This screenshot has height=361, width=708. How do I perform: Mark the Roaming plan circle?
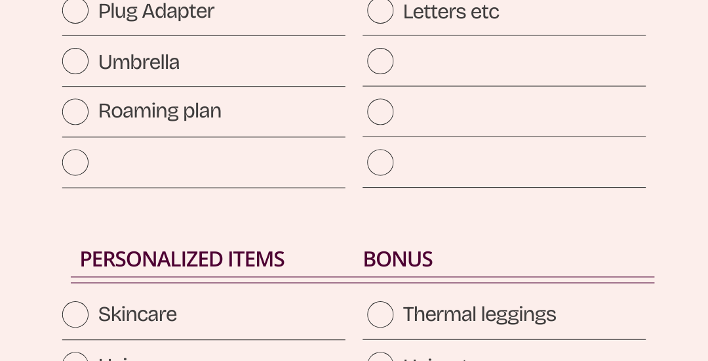(75, 112)
